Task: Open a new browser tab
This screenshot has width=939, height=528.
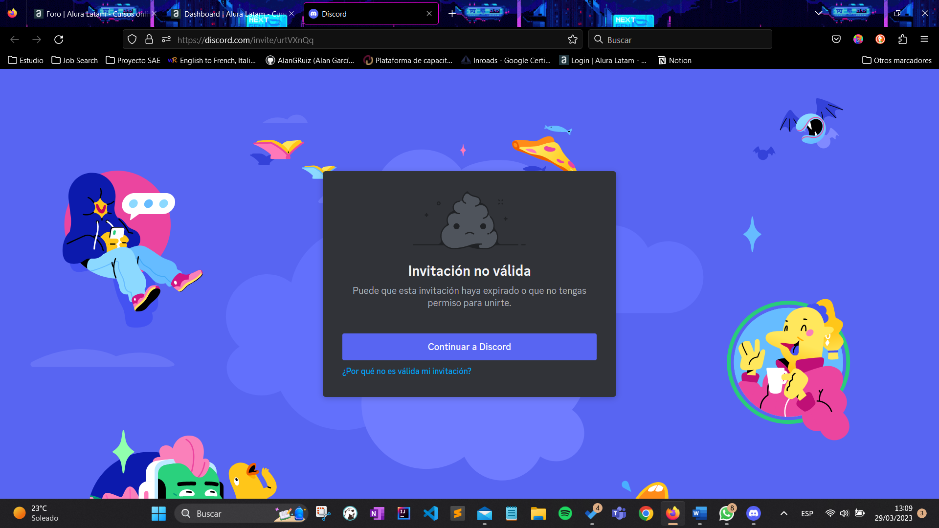Action: [452, 14]
